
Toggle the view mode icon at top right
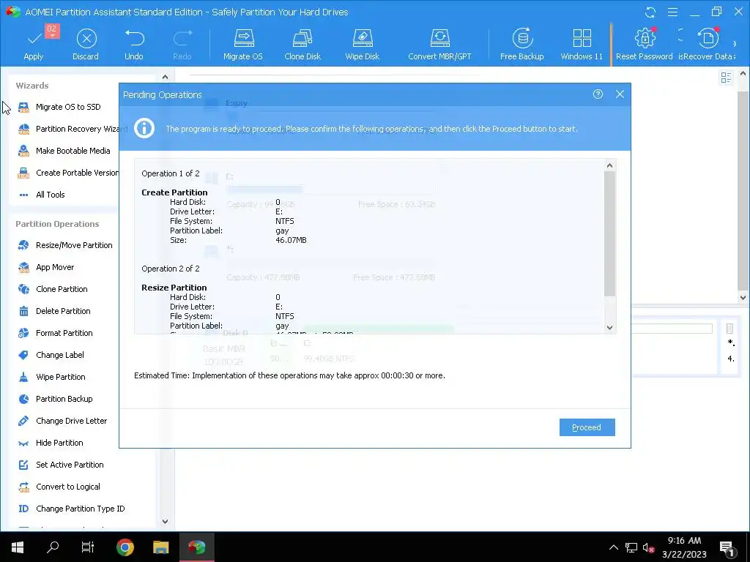point(726,78)
